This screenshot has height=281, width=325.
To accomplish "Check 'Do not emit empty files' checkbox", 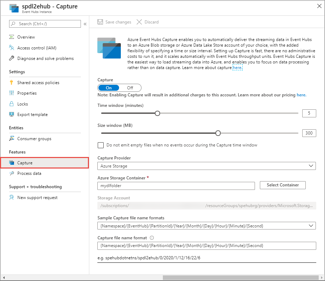I will 101,145.
